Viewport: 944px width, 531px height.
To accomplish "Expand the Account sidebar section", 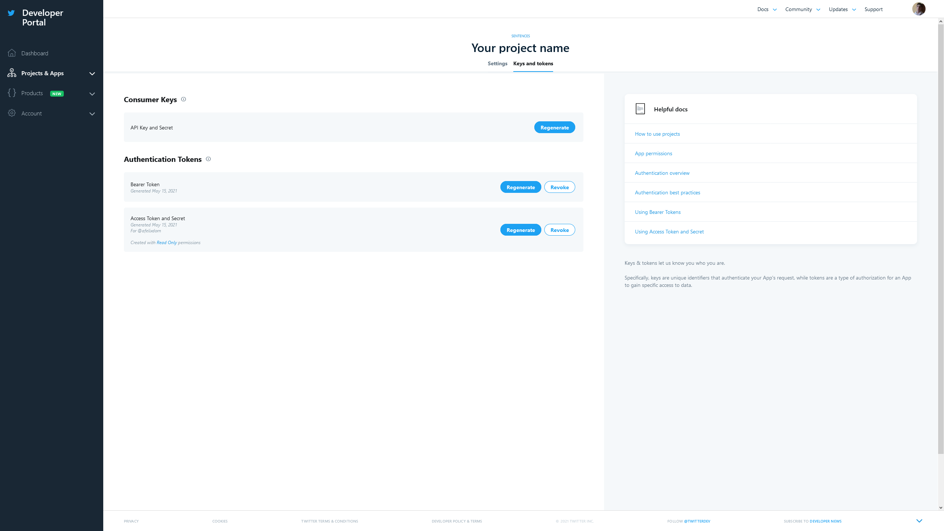I will pyautogui.click(x=92, y=114).
